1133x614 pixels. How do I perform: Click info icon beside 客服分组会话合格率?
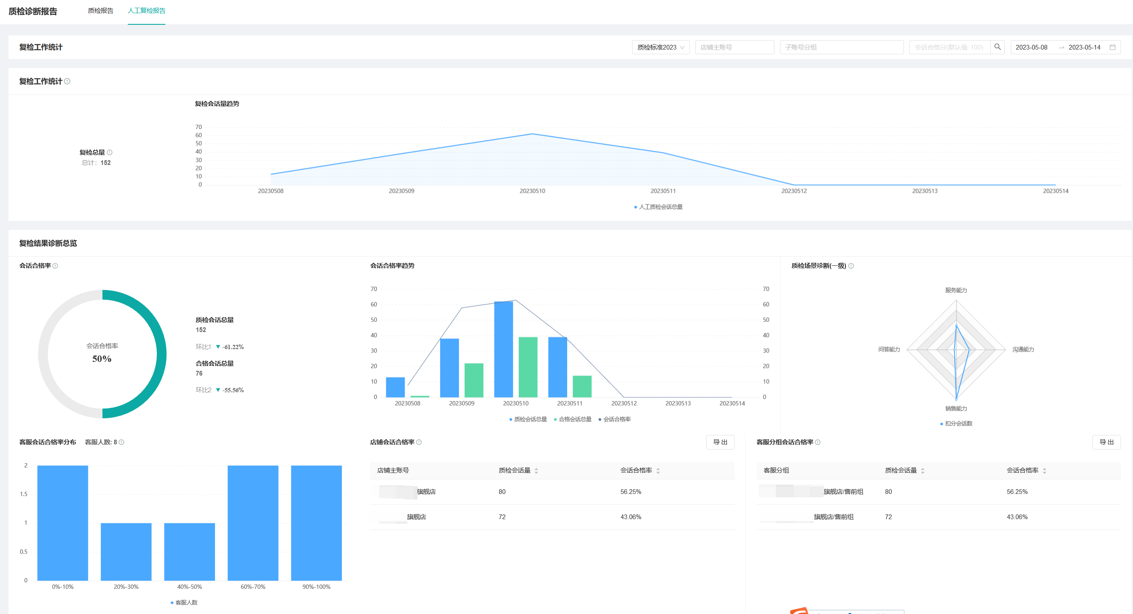tap(818, 442)
